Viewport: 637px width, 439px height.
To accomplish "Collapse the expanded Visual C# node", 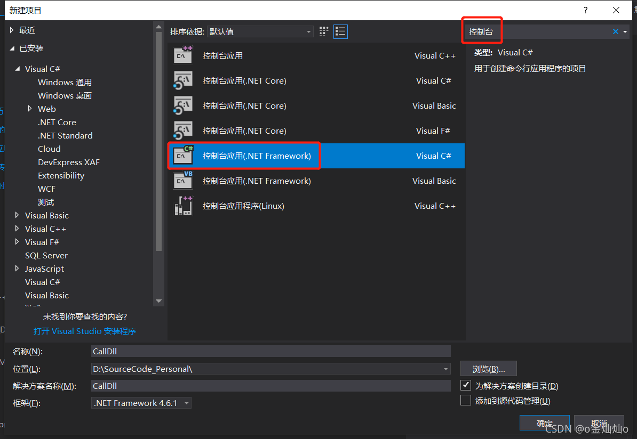I will 18,69.
